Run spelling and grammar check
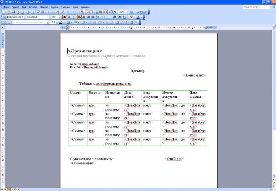Image resolution: width=276 pixels, height=191 pixels. coord(38,12)
